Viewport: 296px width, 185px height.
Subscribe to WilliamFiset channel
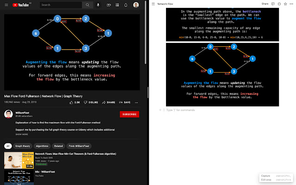tap(129, 114)
